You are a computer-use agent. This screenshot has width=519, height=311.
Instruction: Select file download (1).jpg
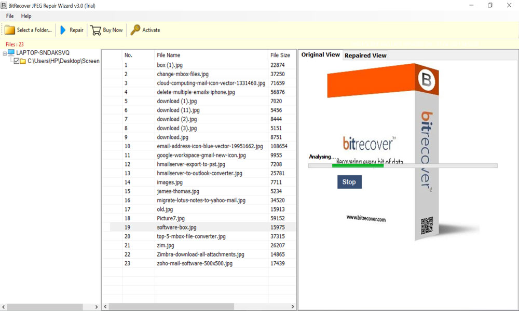coord(177,101)
